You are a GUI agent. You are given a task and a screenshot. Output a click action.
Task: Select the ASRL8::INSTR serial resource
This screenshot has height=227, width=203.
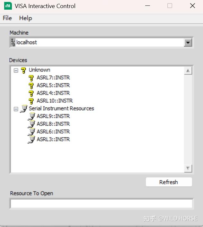(53, 124)
